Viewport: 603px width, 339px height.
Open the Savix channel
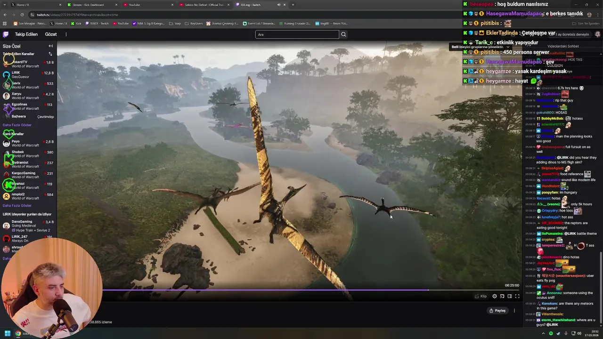tap(28, 85)
